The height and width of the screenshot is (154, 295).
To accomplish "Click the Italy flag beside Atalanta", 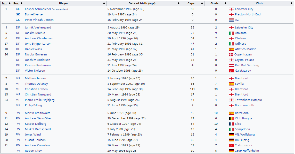I will pos(231,33).
